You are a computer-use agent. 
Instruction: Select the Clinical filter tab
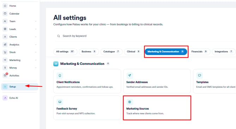pos(133,51)
